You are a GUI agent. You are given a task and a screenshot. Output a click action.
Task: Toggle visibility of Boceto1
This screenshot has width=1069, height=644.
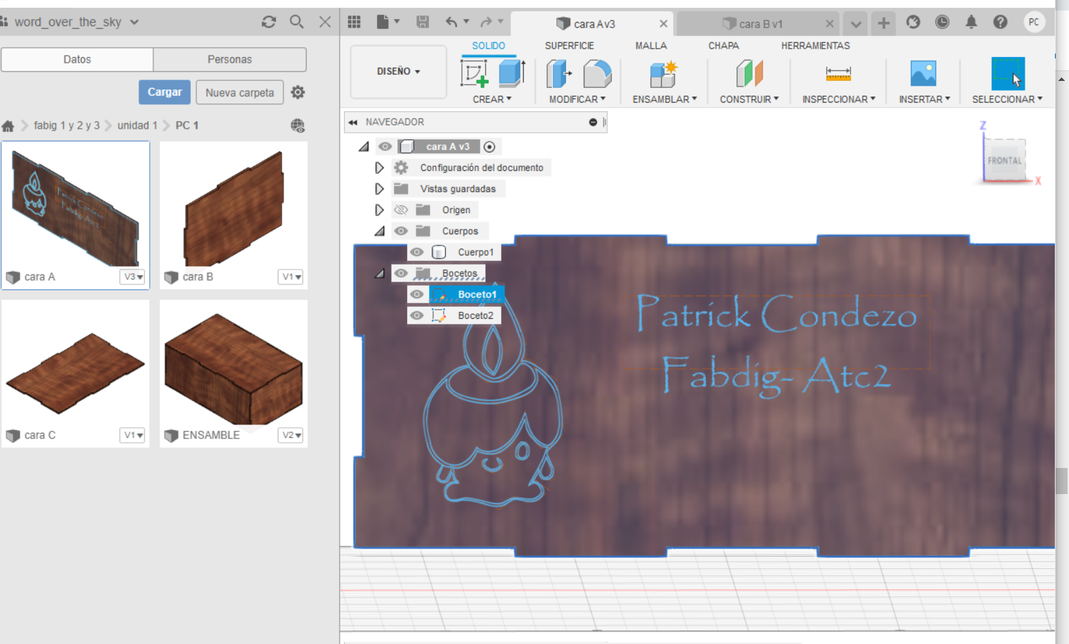pos(417,294)
